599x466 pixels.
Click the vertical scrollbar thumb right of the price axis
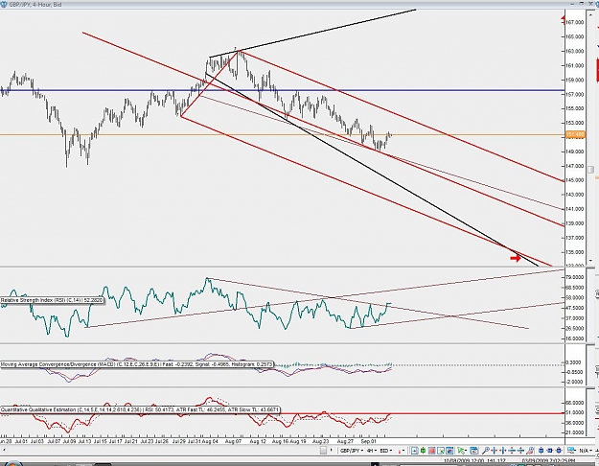591,169
